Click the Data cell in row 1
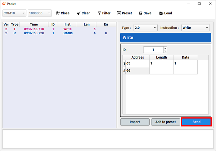The height and width of the screenshot is (151, 216). tap(185, 63)
